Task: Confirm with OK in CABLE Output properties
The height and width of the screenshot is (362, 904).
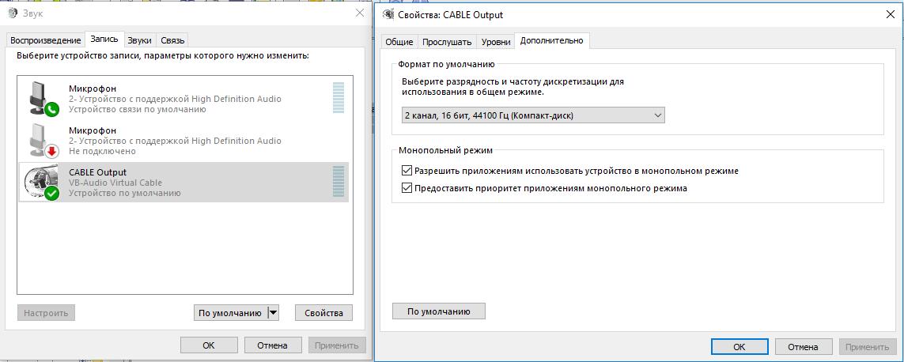Action: tap(739, 346)
